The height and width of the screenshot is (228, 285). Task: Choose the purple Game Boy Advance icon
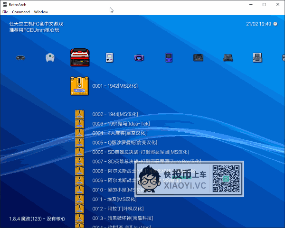coord(139,58)
